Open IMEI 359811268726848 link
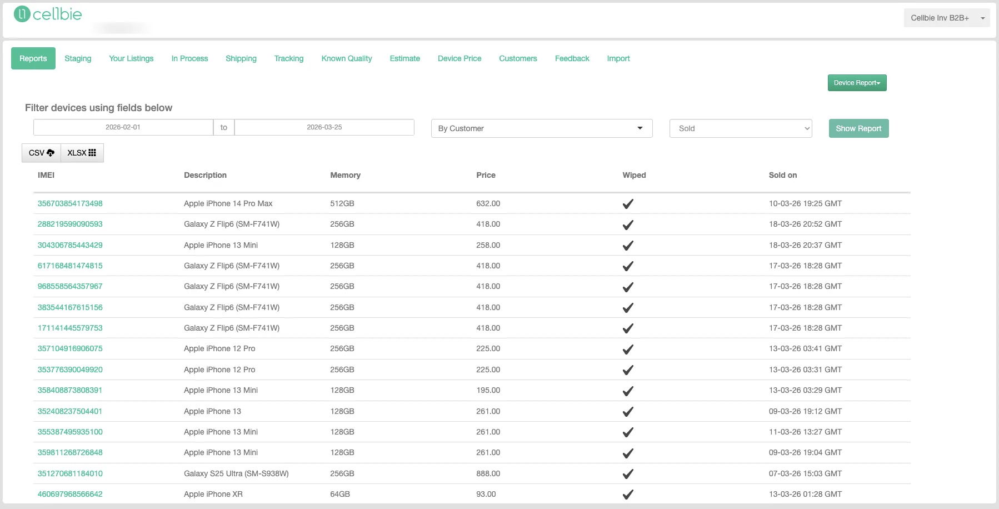 tap(70, 452)
